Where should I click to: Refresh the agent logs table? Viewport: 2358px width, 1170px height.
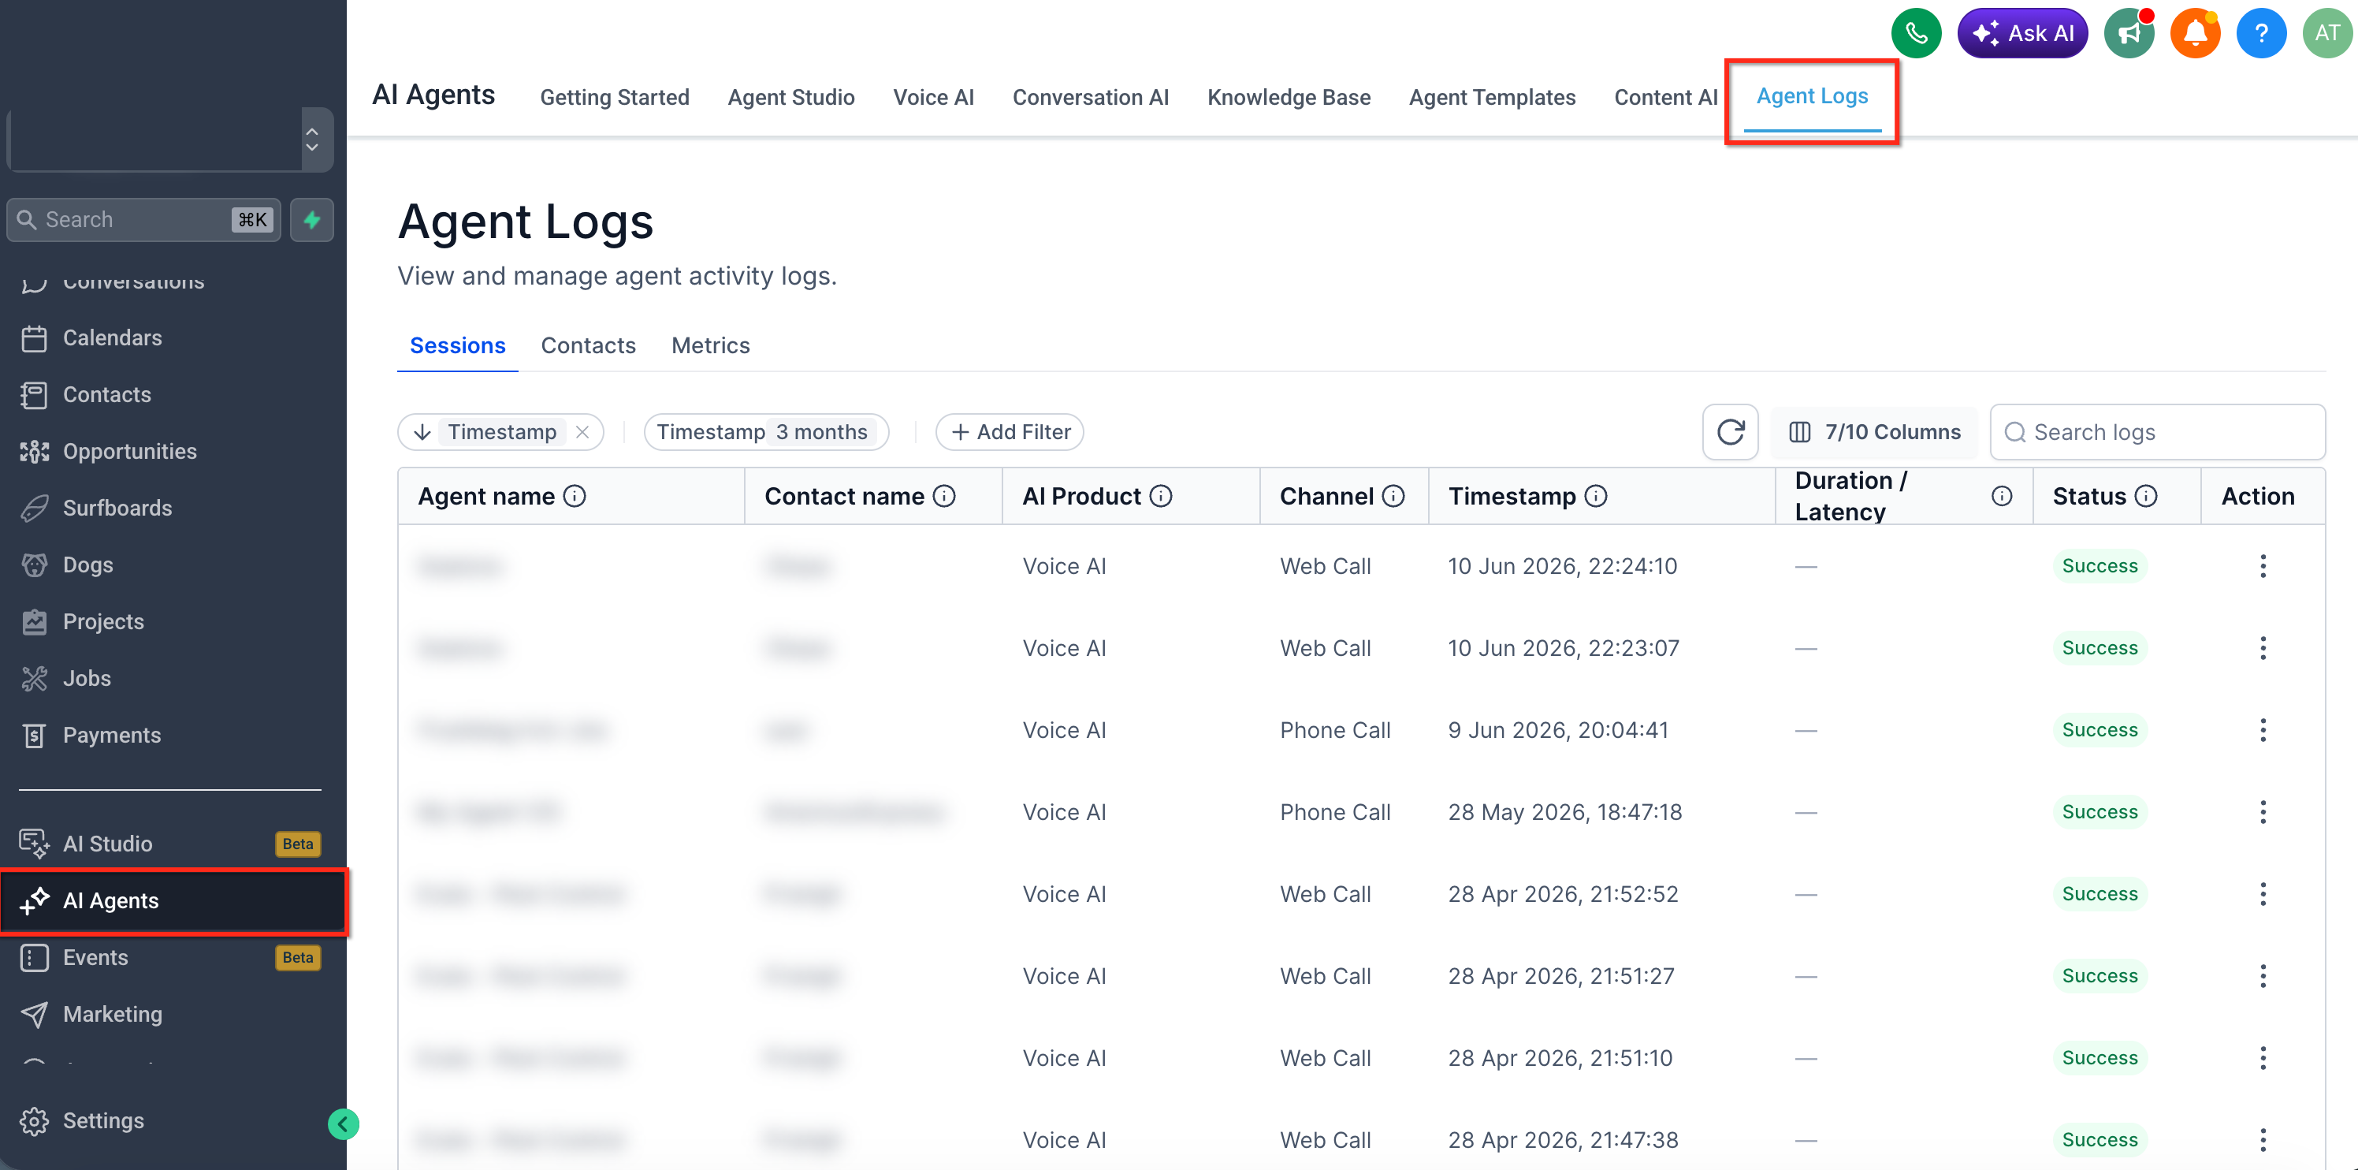point(1730,432)
